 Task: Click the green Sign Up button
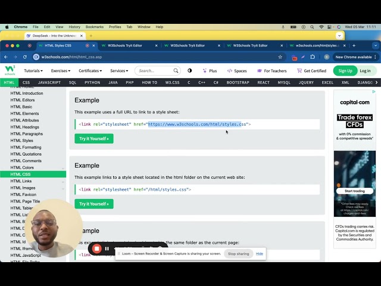pos(345,71)
